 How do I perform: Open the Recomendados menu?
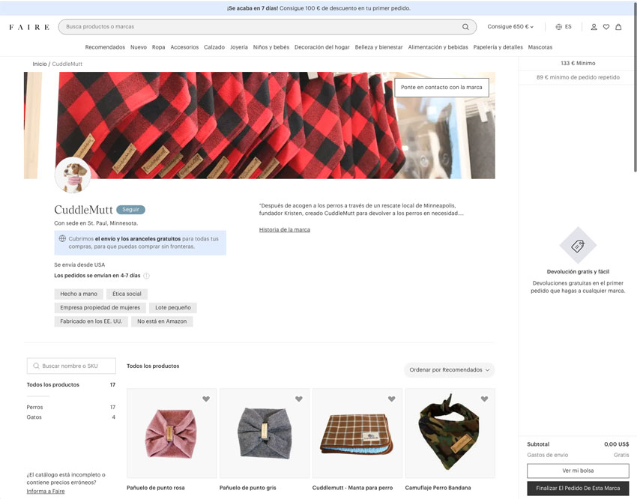(x=105, y=47)
